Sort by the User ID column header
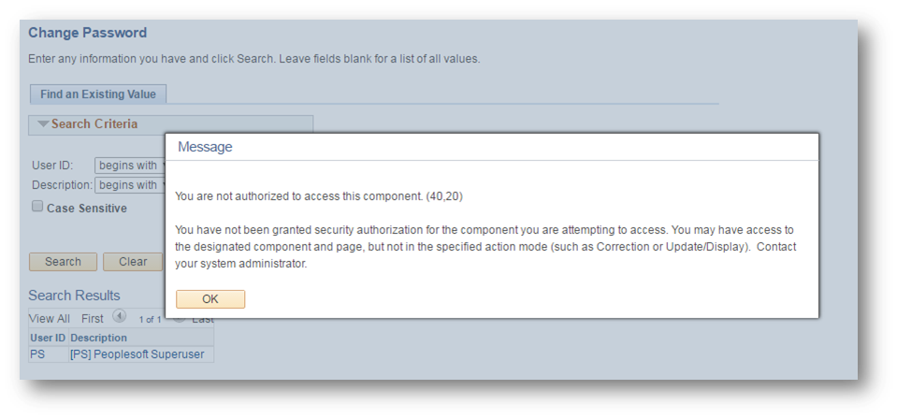This screenshot has width=897, height=419. [x=48, y=338]
